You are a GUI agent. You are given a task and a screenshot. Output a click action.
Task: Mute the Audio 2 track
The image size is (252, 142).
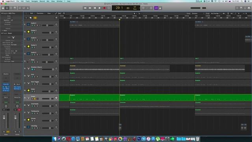[x=32, y=25]
